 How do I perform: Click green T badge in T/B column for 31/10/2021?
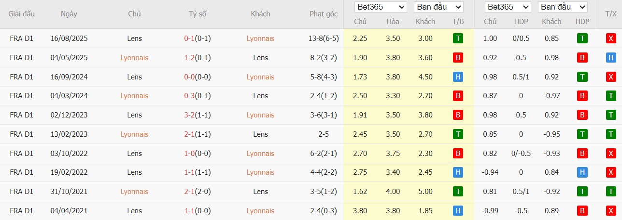point(458,192)
